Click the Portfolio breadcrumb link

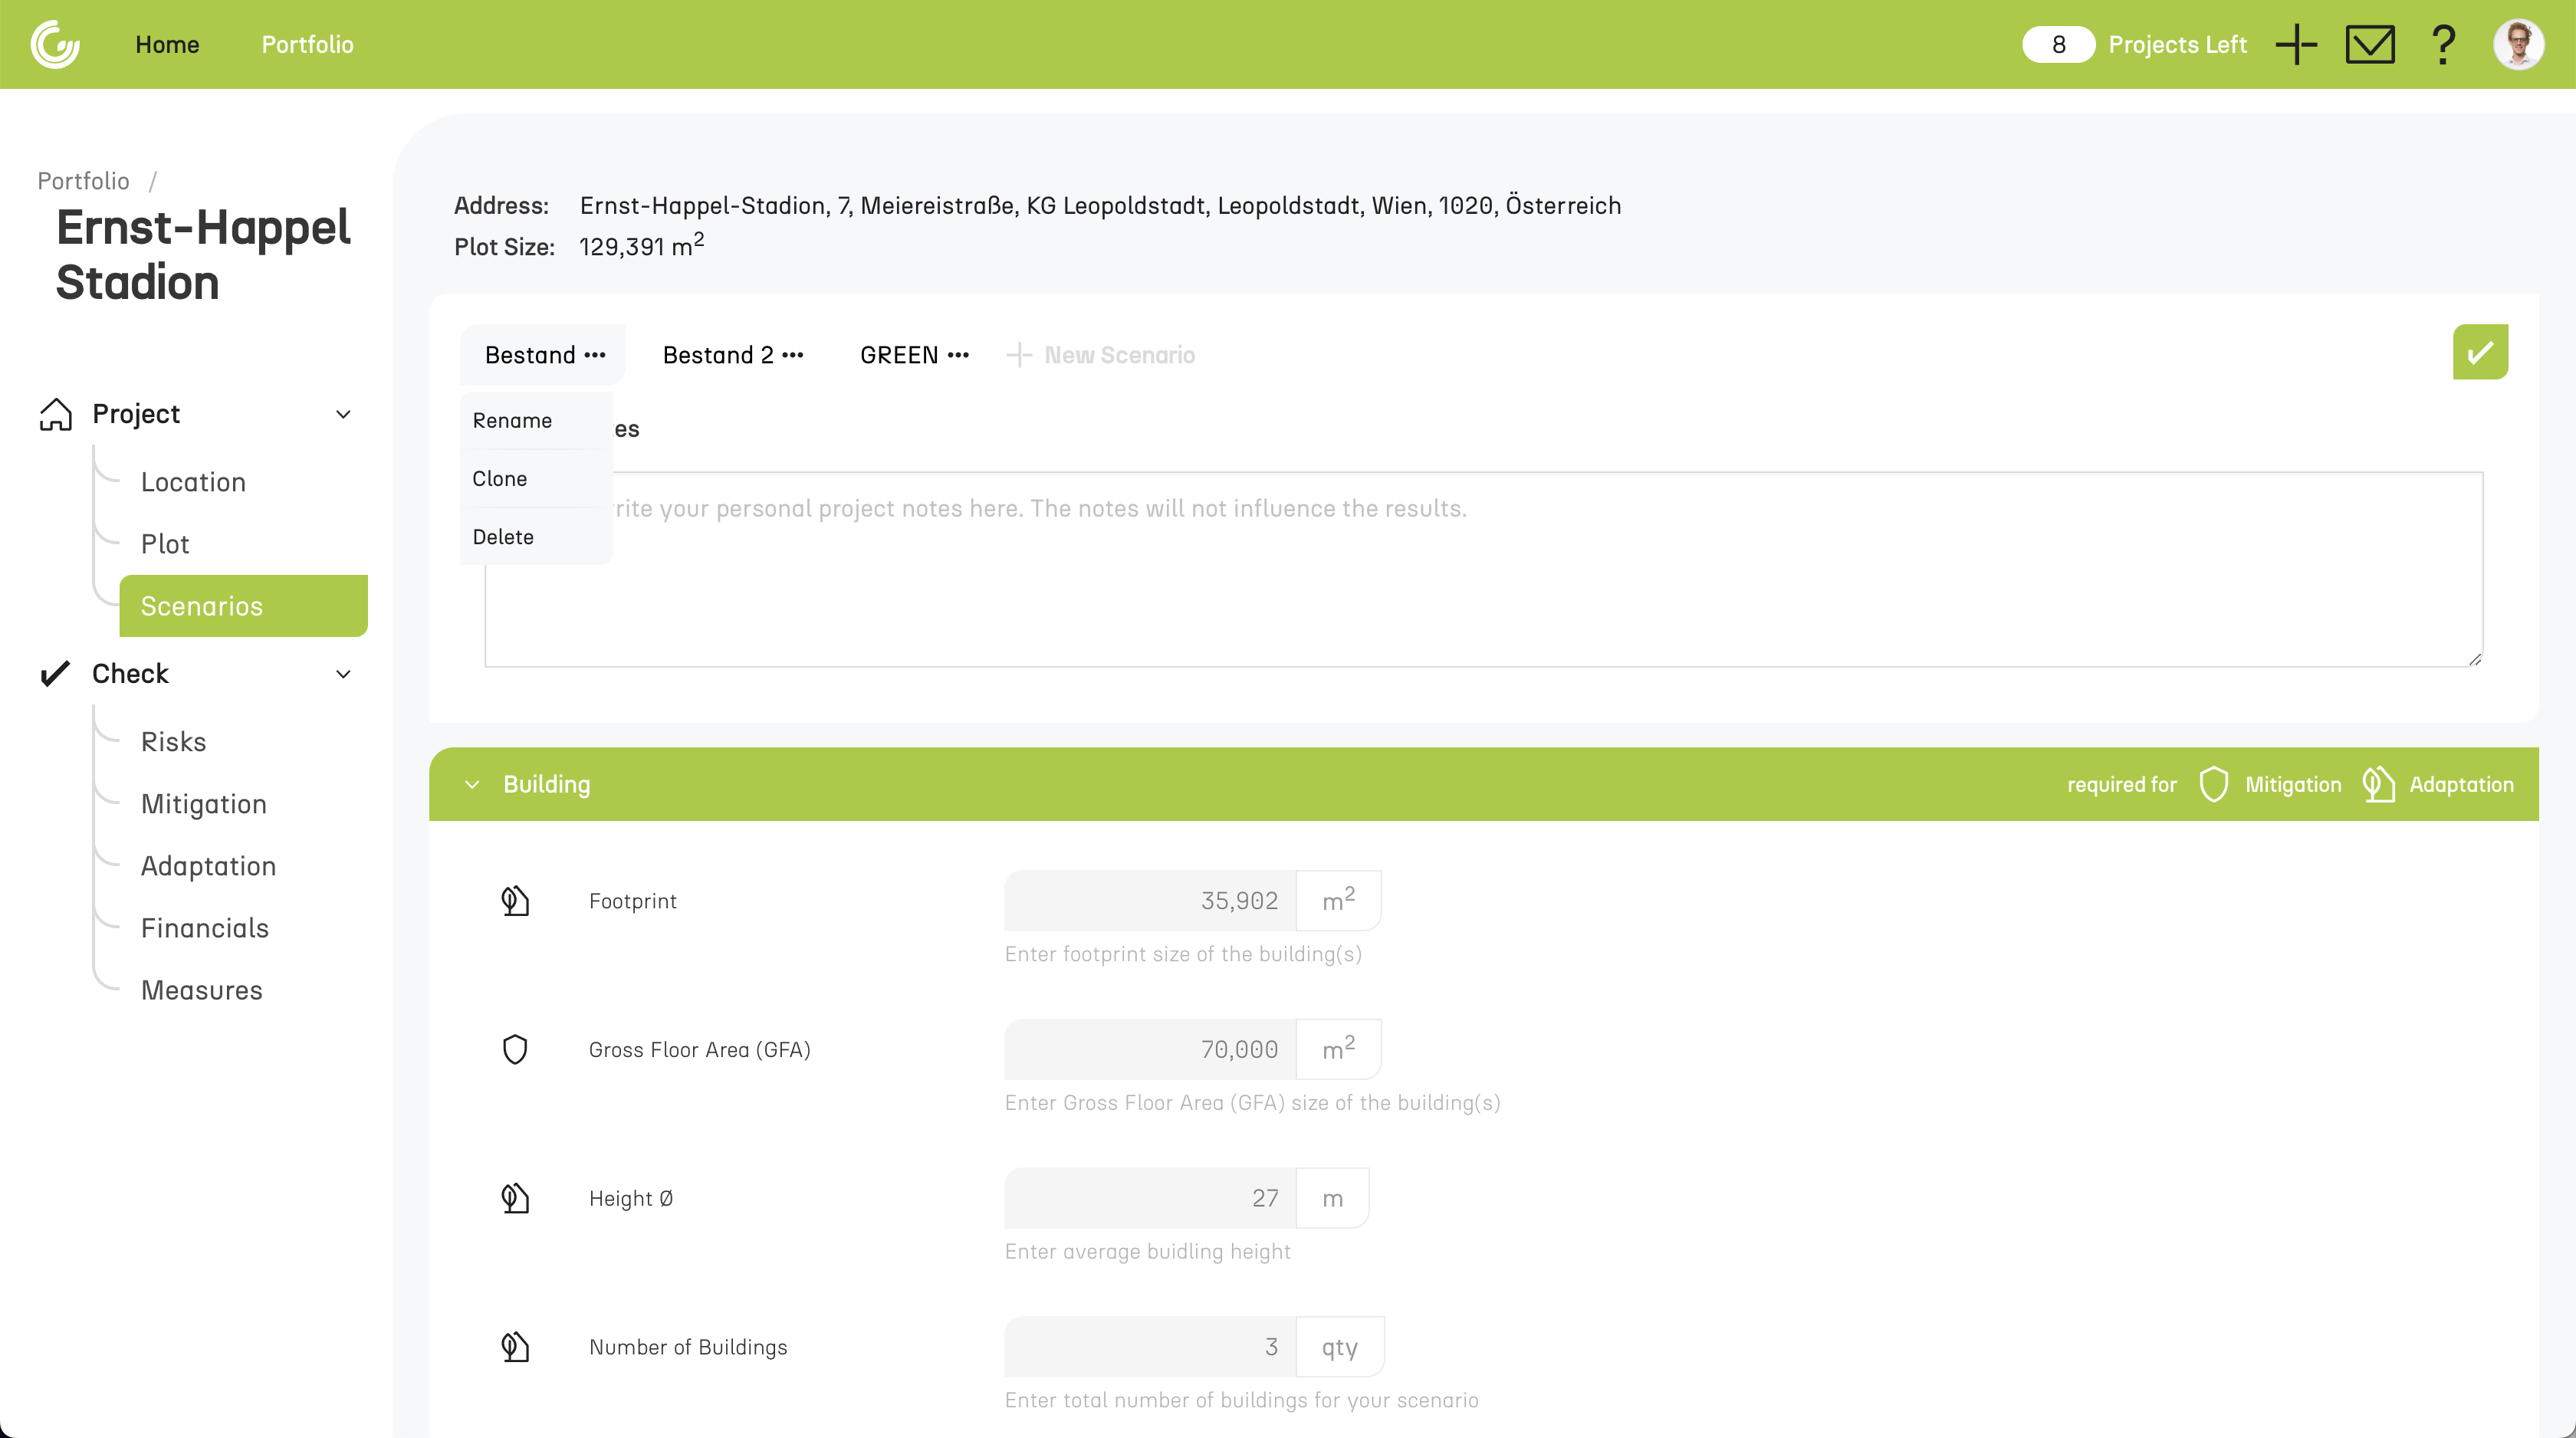coord(83,181)
